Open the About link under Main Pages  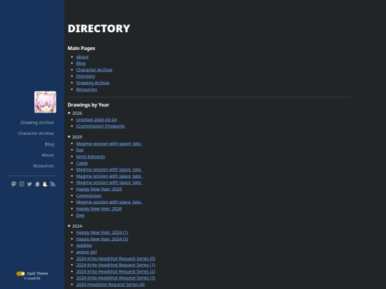[x=82, y=57]
